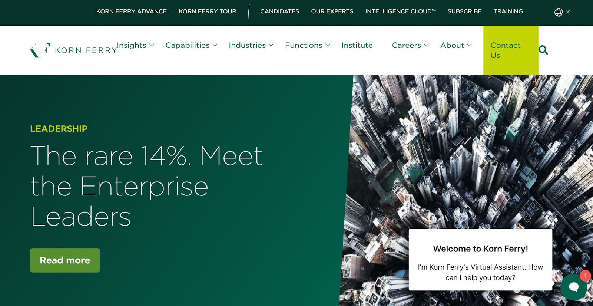Open Korn Ferry Advance link

point(132,11)
